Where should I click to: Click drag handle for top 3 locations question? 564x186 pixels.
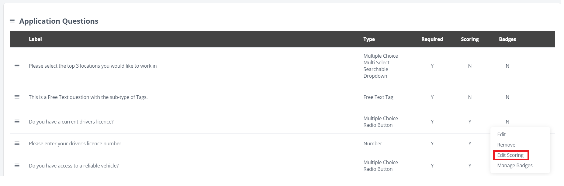[17, 66]
